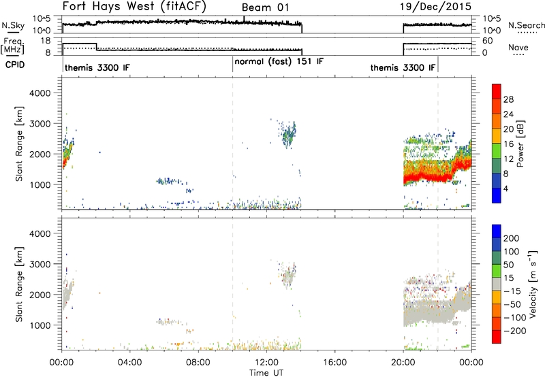
Task: Click "Slant Range [km]" on the power panel
Action: tap(19, 144)
